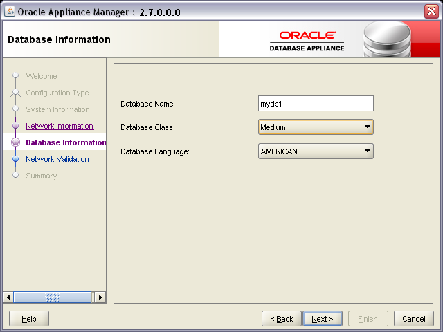Click the 'Database Name:' label
Image resolution: width=443 pixels, height=332 pixels.
point(147,104)
